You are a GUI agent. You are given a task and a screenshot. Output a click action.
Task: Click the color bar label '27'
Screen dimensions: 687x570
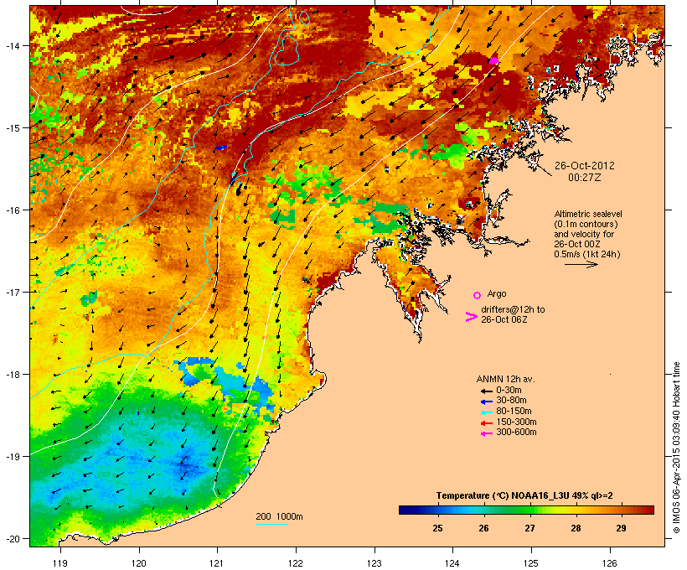(529, 528)
